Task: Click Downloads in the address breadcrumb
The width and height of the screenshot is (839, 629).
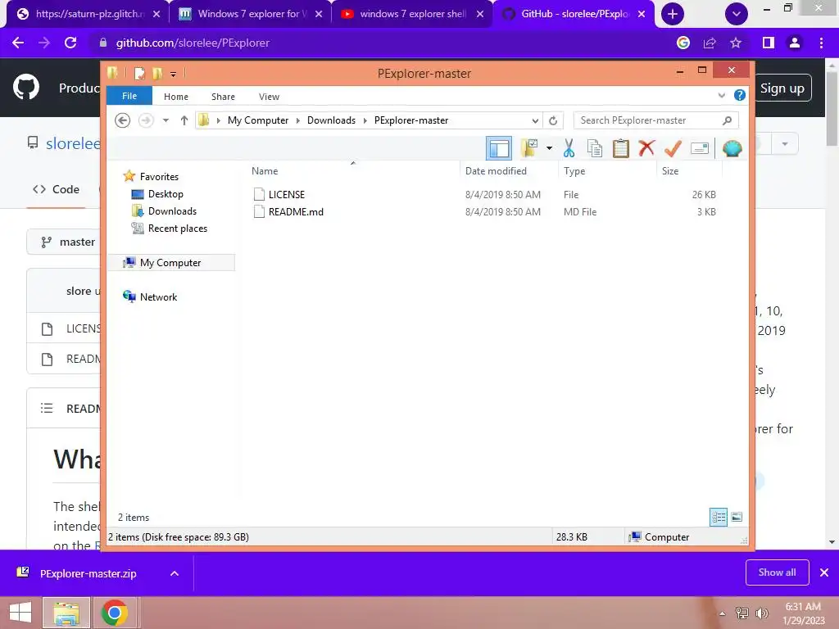Action: pyautogui.click(x=331, y=120)
